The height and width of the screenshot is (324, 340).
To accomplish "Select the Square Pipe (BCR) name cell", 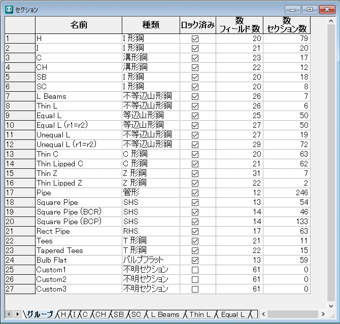I will 79,212.
